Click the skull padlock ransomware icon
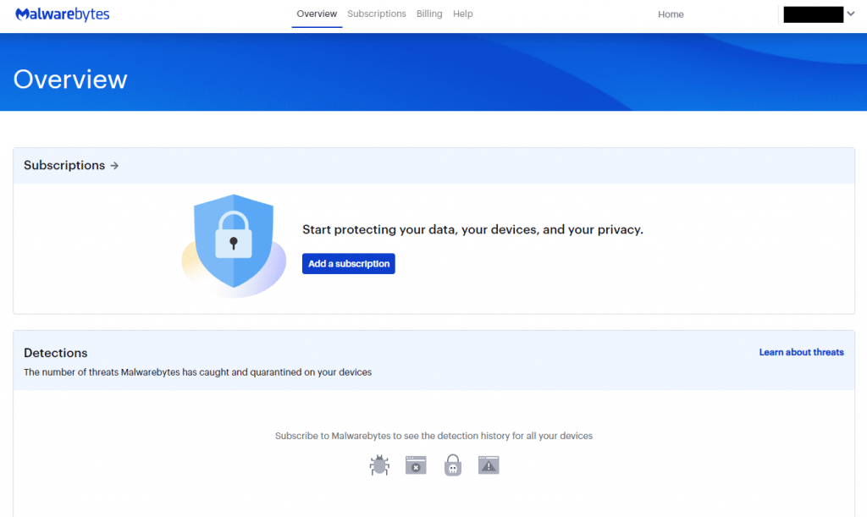The image size is (867, 517). pos(453,465)
